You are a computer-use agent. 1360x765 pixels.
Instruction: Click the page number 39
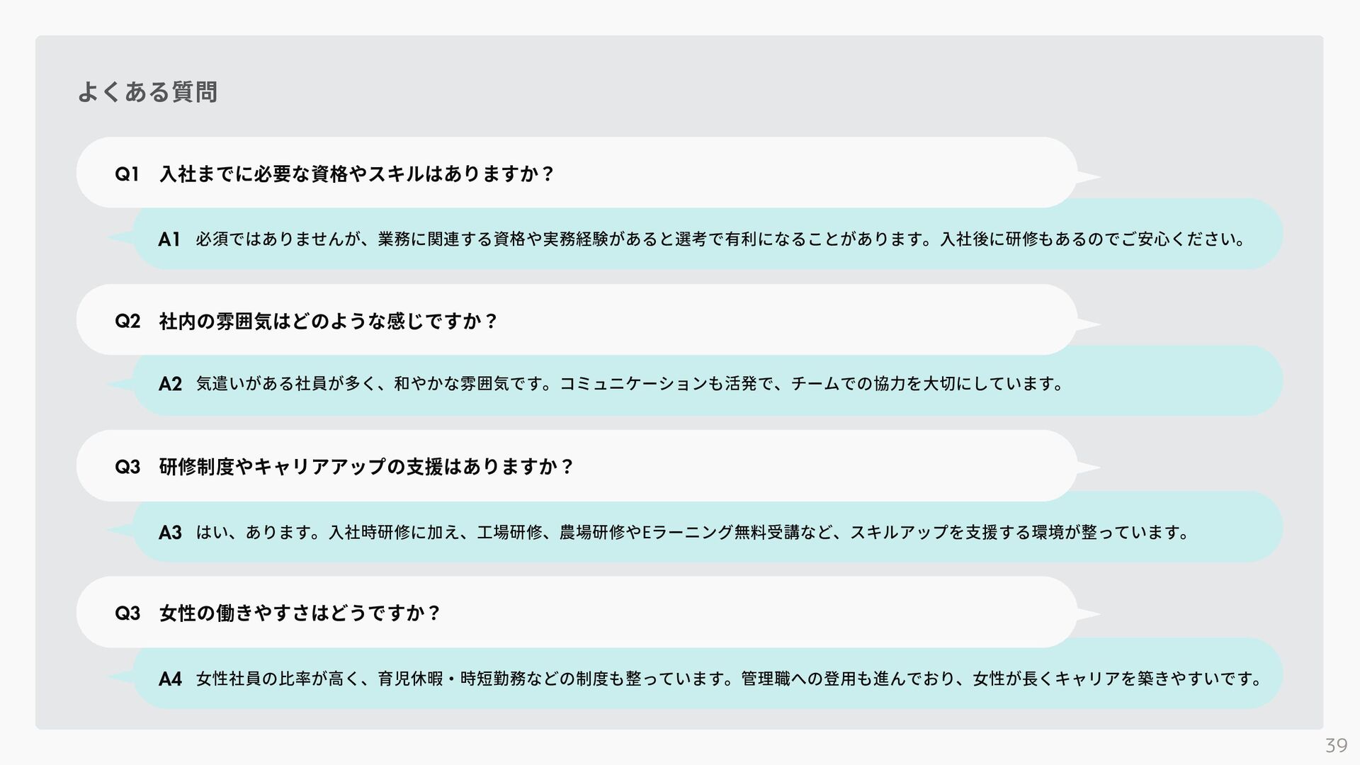(1336, 745)
